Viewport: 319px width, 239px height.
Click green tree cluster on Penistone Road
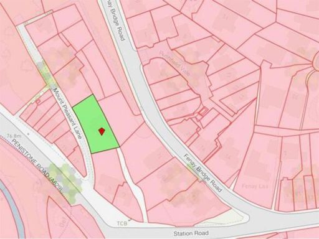click(x=65, y=182)
